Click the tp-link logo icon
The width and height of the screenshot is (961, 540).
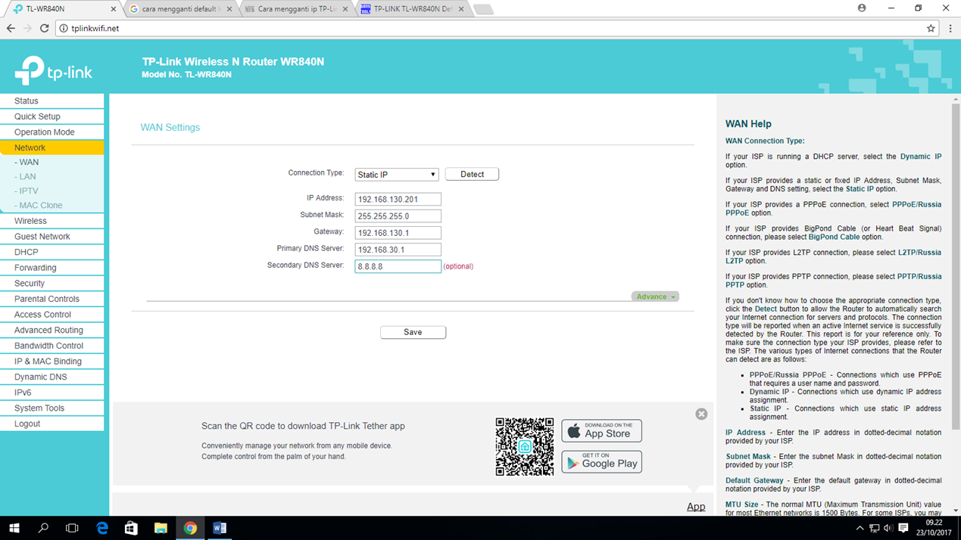[x=53, y=70]
